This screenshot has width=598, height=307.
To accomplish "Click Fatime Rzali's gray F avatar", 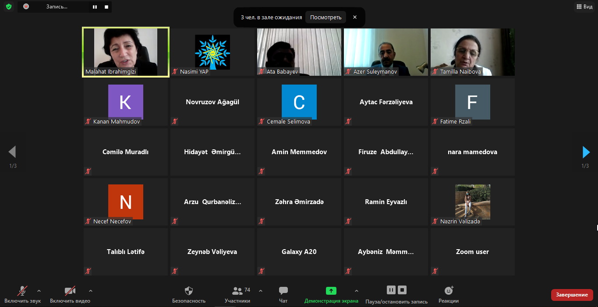I will click(x=473, y=102).
